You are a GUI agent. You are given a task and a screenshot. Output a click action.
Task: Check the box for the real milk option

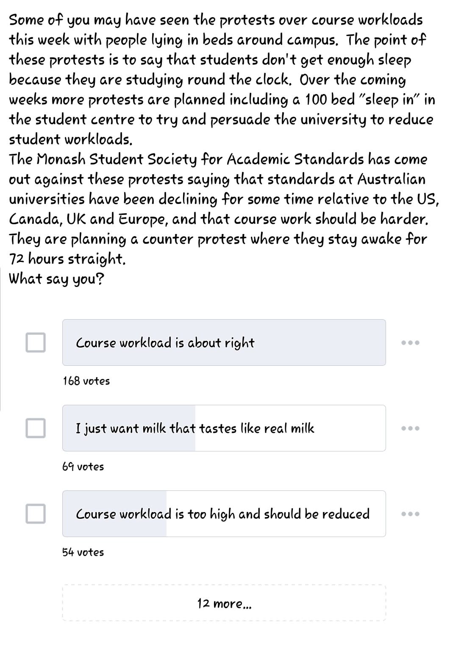[x=36, y=428]
